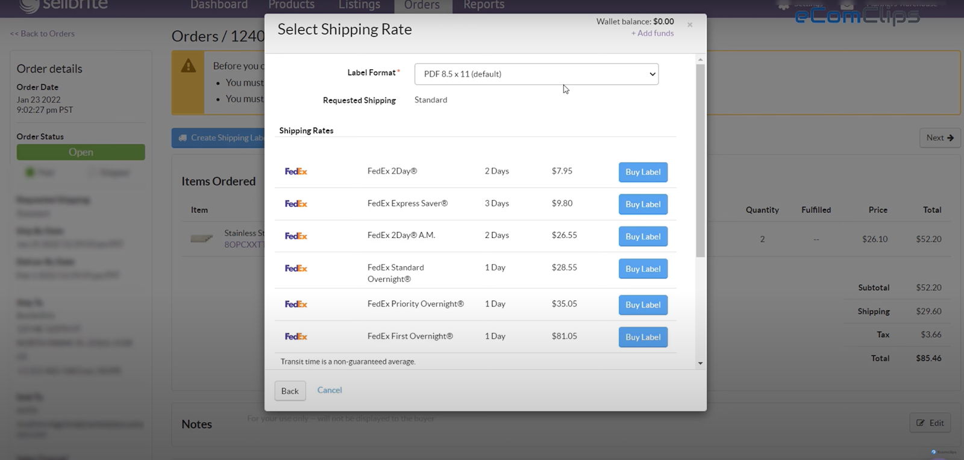
Task: Click the item price $26.10
Action: click(875, 239)
